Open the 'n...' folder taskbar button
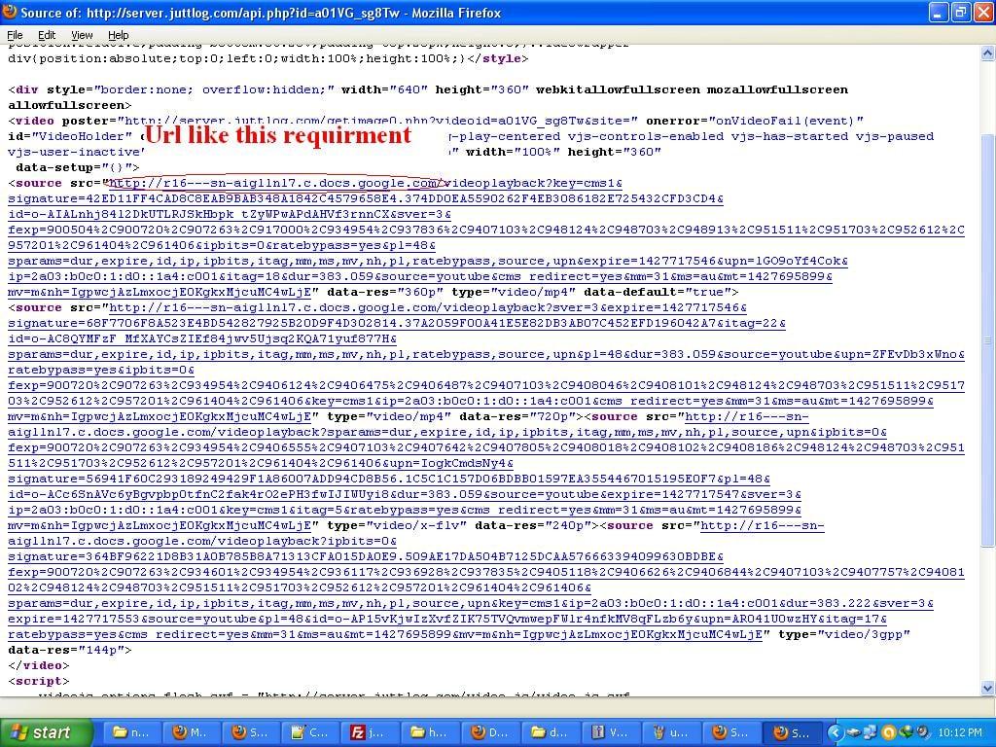The height and width of the screenshot is (747, 996). click(130, 732)
